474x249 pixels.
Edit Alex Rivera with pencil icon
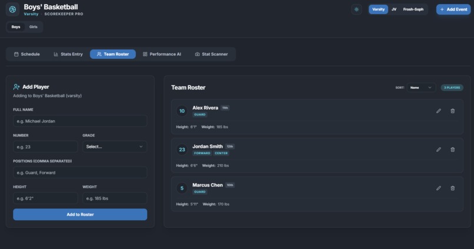[438, 111]
